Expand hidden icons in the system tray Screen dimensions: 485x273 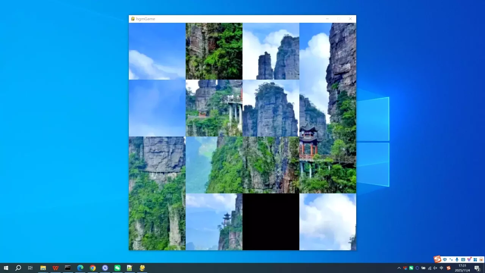(x=399, y=268)
